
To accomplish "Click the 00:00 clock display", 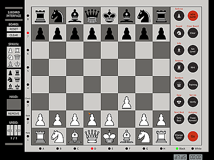I will click(x=196, y=157).
